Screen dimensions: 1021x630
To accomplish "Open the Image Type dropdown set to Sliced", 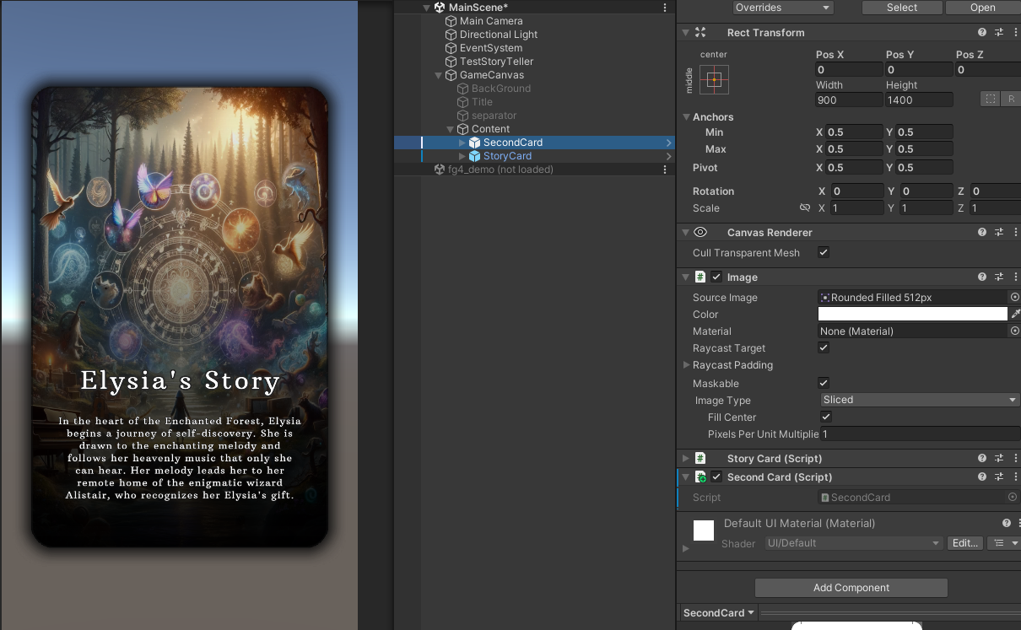I will point(919,401).
